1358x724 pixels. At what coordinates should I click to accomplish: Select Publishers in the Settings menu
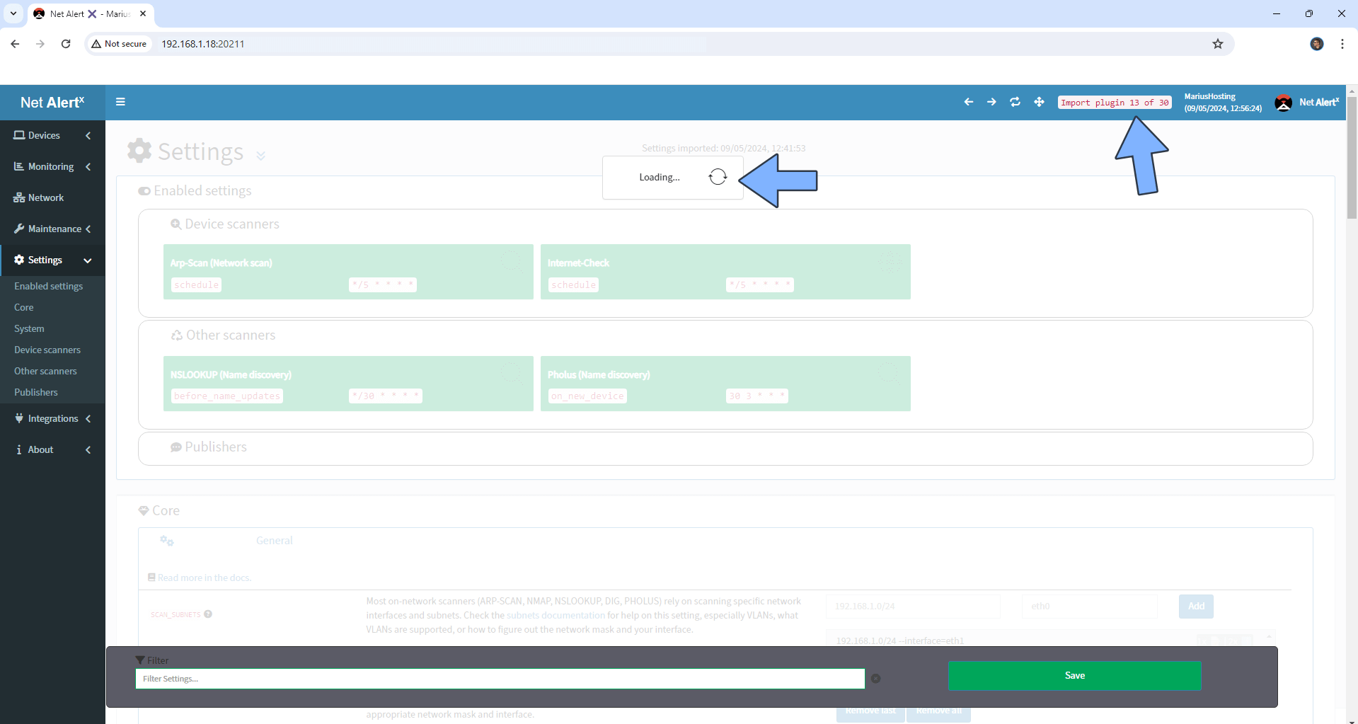35,392
